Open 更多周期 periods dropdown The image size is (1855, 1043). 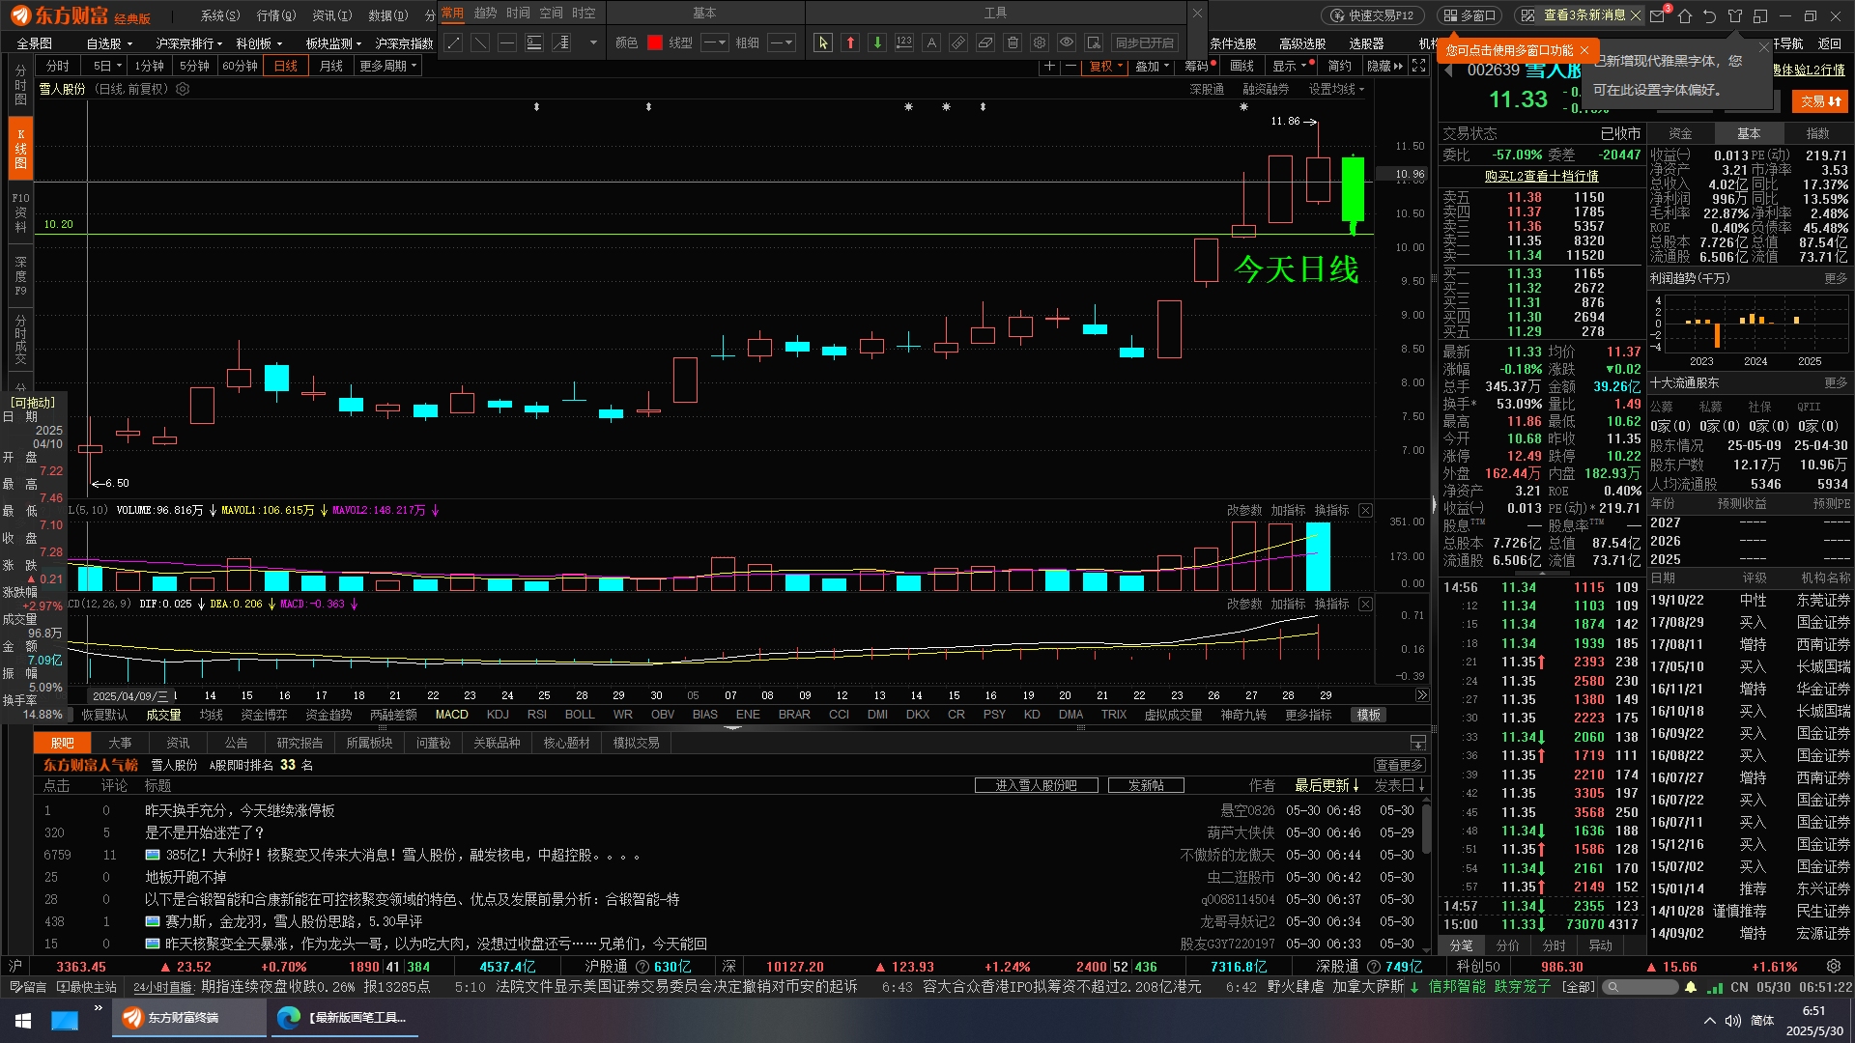coord(388,66)
